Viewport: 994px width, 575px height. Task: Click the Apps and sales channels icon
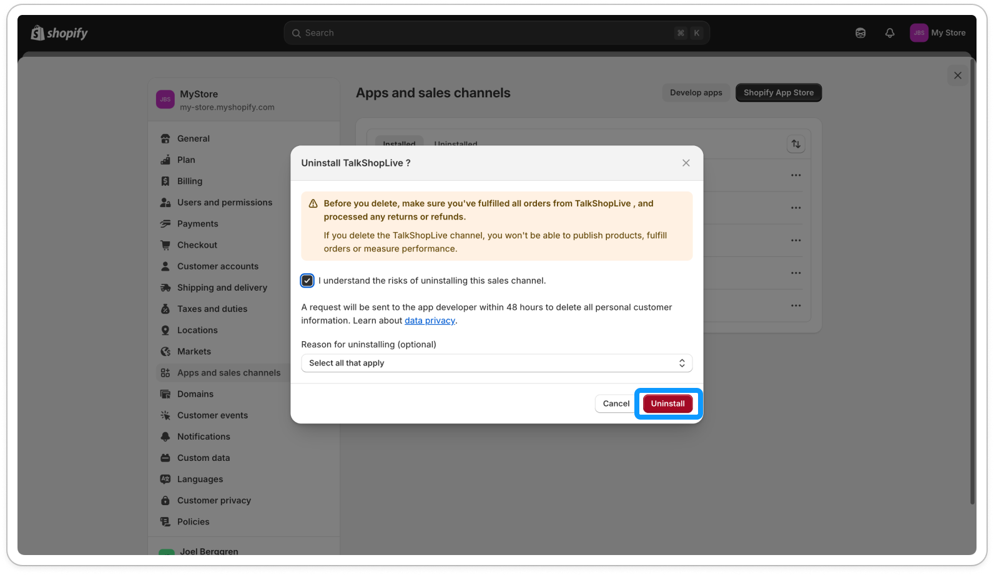pyautogui.click(x=165, y=373)
